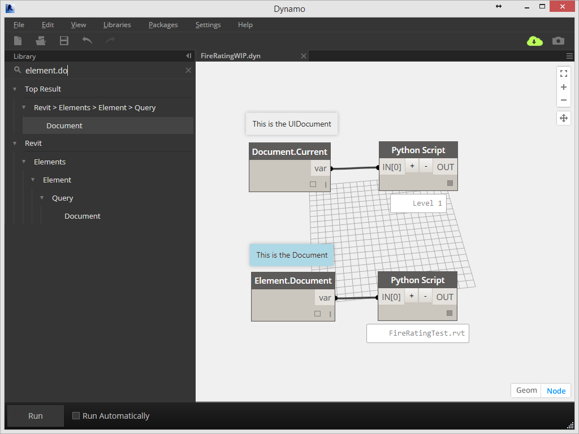The width and height of the screenshot is (579, 434).
Task: Collapse the Revit library section
Action: [15, 143]
